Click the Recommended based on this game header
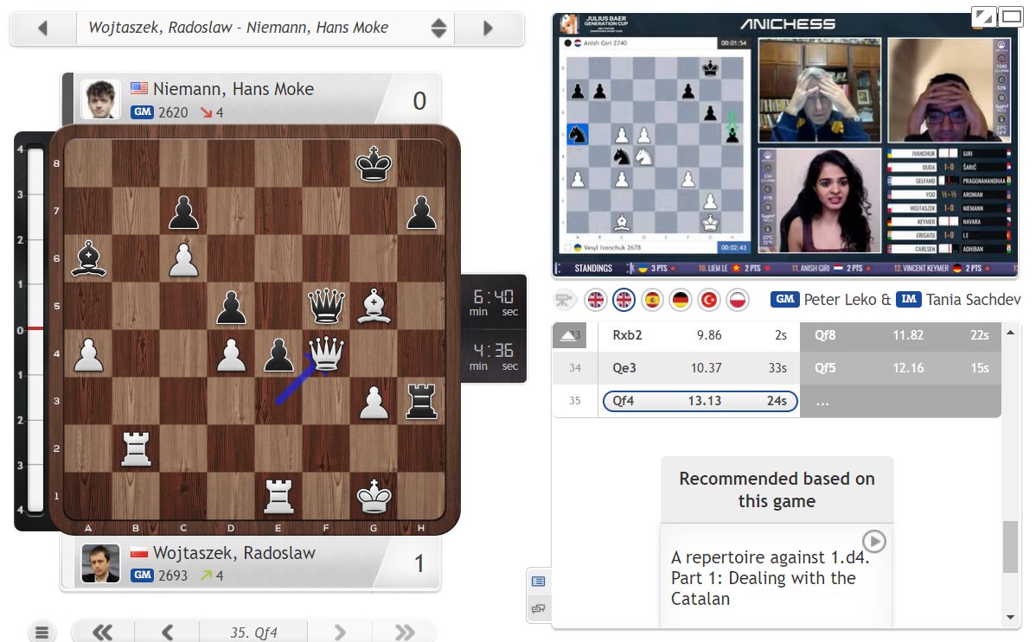1036x642 pixels. pyautogui.click(x=777, y=489)
